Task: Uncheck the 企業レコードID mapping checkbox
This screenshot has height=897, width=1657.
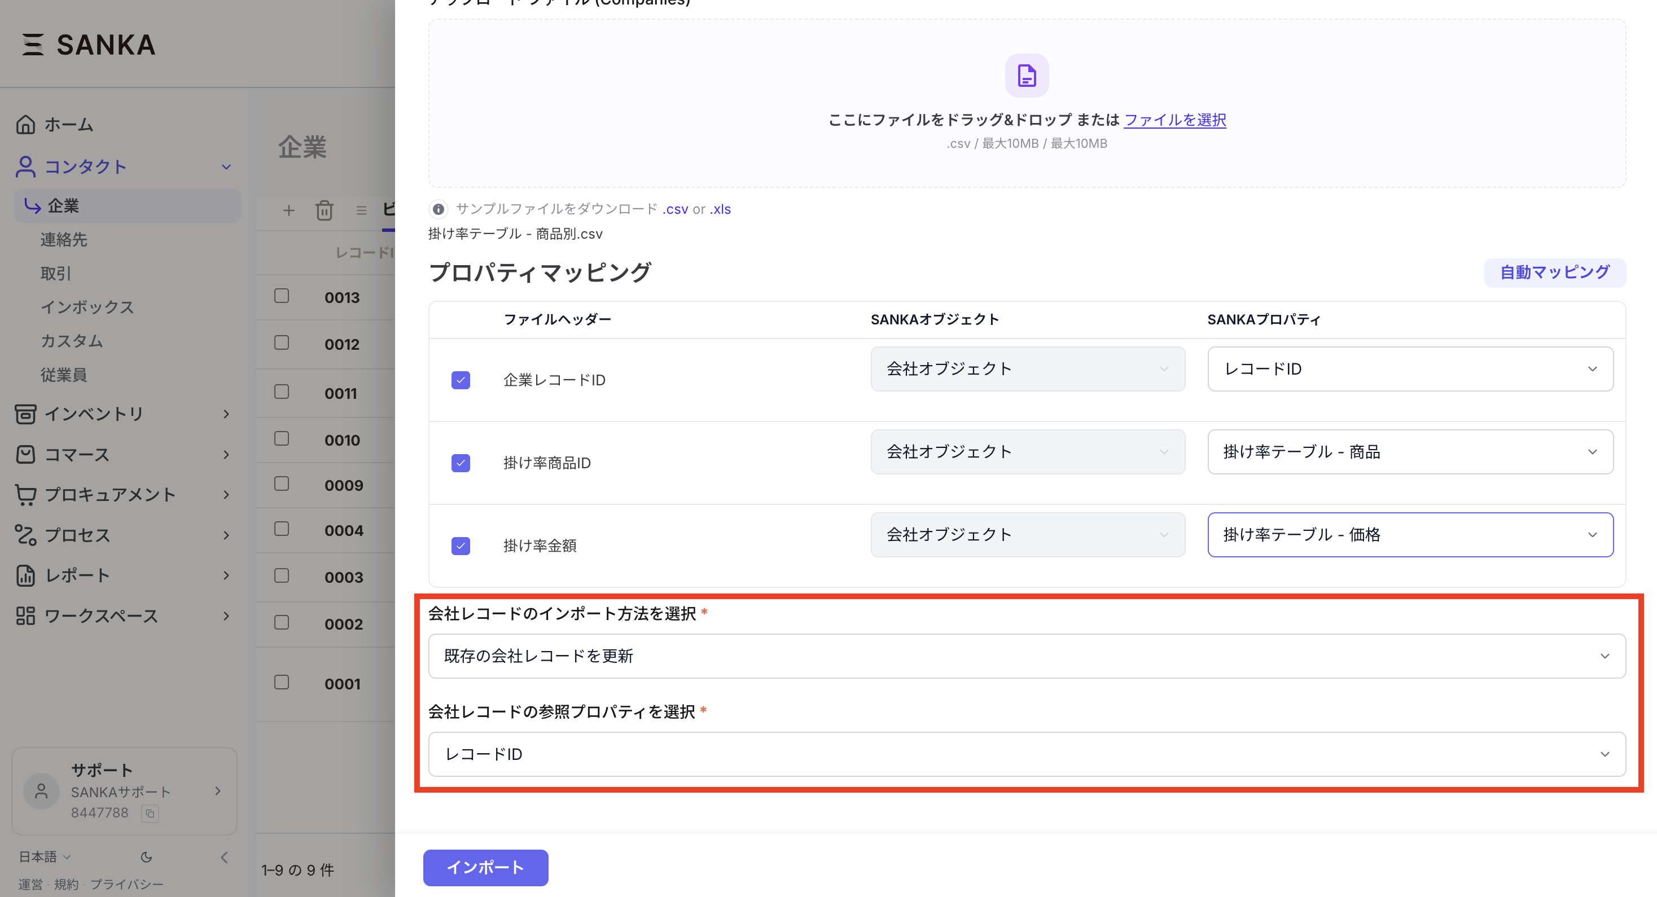Action: (x=461, y=380)
